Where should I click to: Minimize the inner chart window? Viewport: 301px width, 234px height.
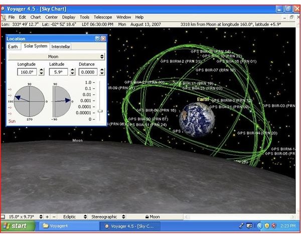[284, 18]
